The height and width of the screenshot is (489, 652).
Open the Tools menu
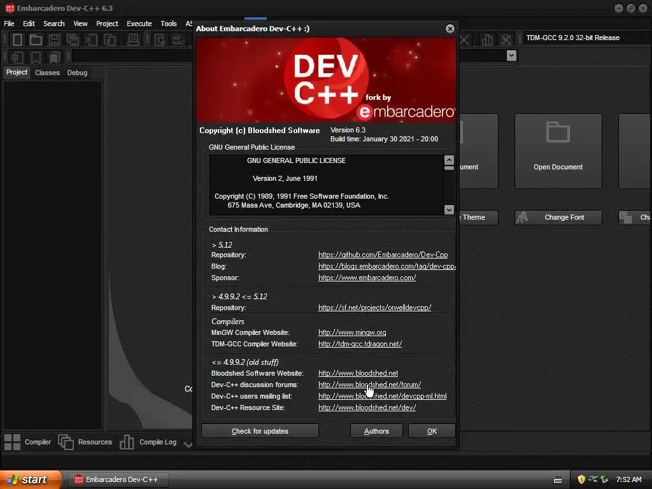pos(168,24)
